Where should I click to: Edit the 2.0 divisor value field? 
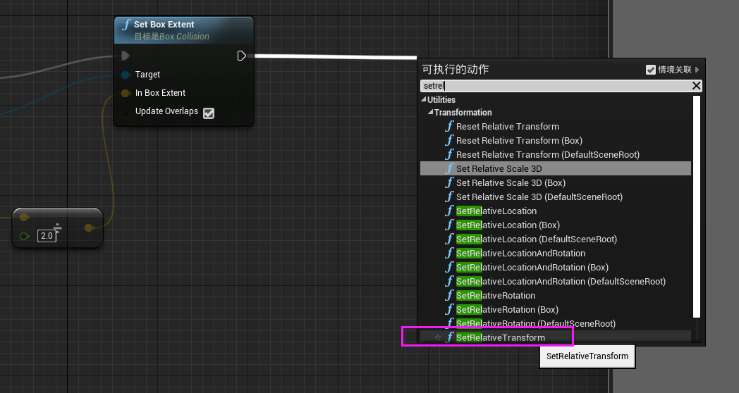[47, 236]
